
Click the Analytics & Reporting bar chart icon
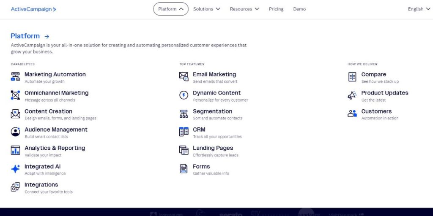click(16, 150)
